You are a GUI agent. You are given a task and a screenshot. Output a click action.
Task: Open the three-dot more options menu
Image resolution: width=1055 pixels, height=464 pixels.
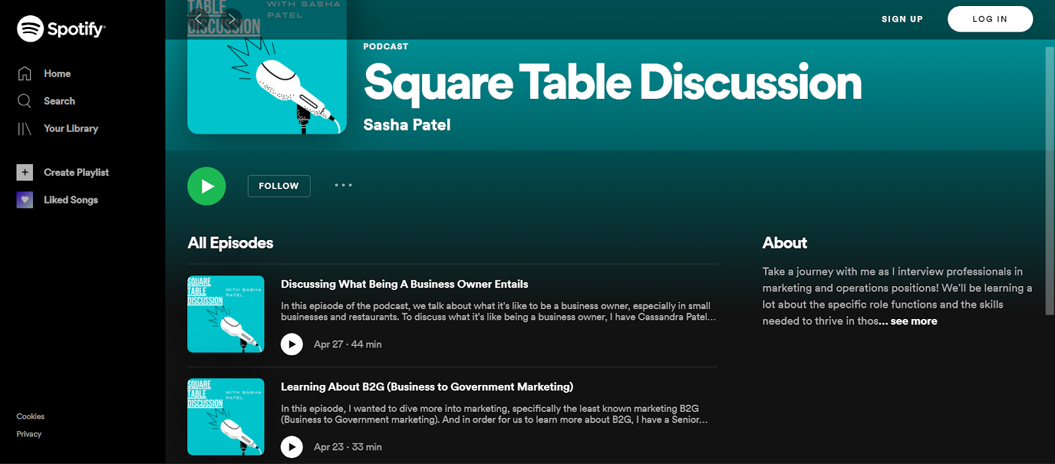point(343,185)
